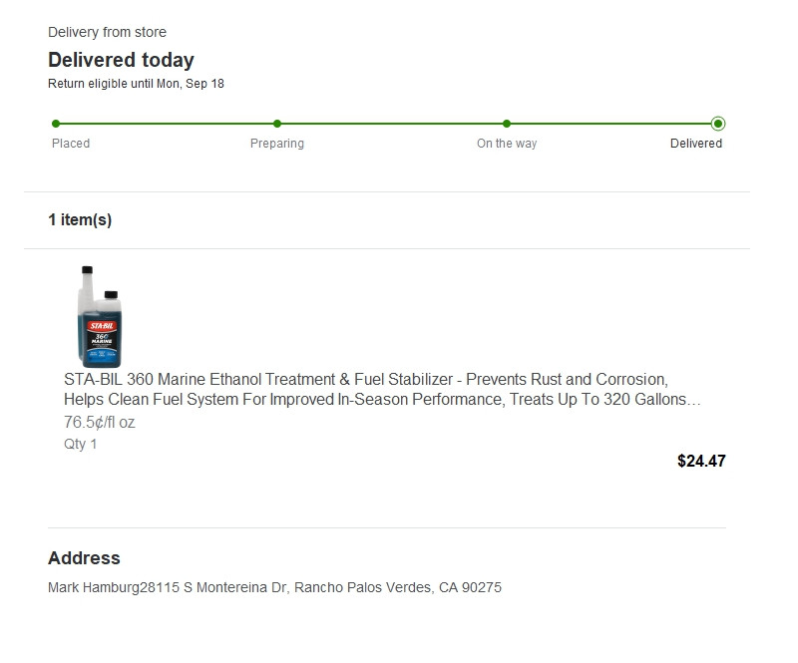Click the Rancho Palos Verdes delivery address
Screen dimensions: 798x663
point(274,587)
